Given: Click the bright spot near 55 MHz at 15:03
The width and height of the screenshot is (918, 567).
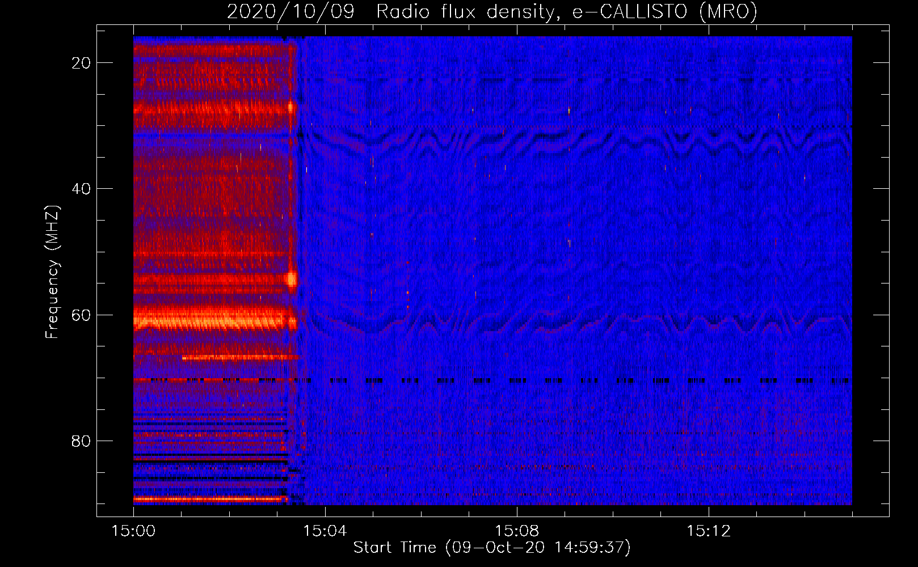Looking at the screenshot, I should pos(292,279).
